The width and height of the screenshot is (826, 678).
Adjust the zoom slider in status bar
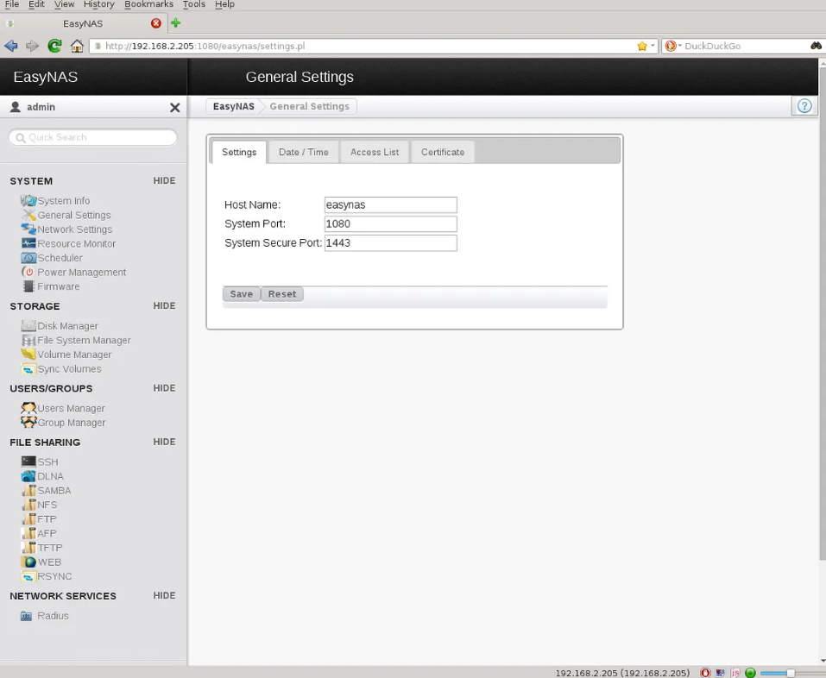tap(790, 673)
